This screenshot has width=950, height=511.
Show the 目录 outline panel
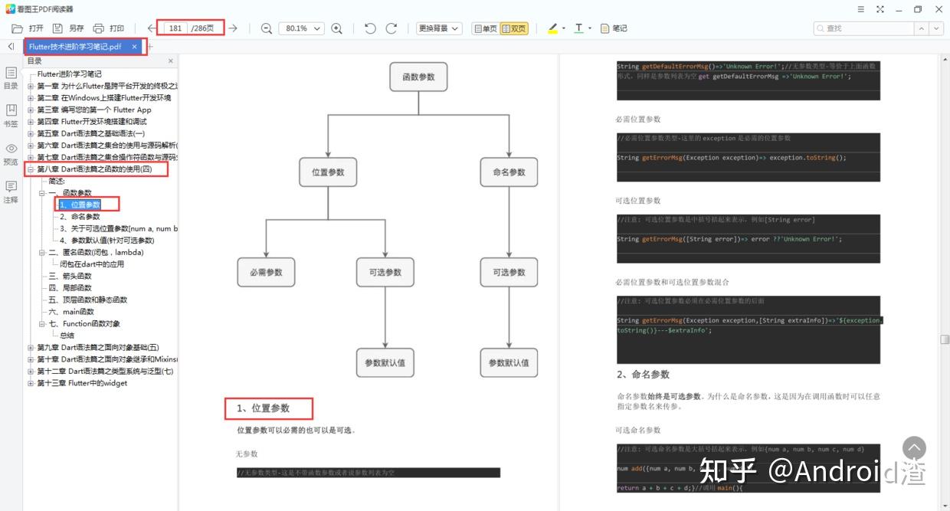click(x=11, y=78)
